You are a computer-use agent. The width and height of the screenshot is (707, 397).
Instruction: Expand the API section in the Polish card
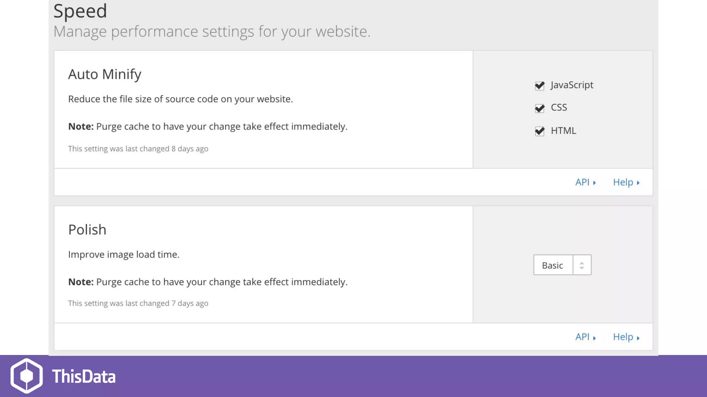(x=582, y=337)
